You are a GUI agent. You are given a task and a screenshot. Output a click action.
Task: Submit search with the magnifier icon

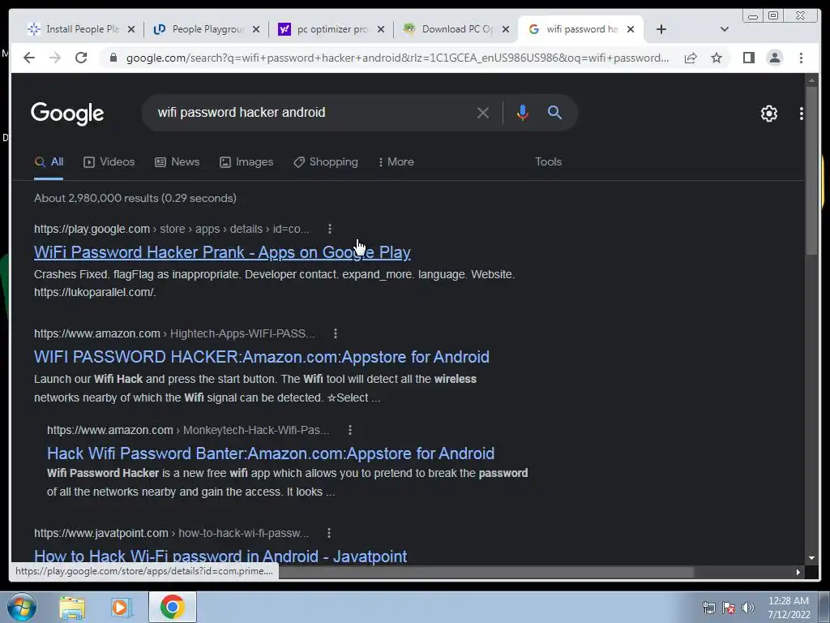pos(554,112)
